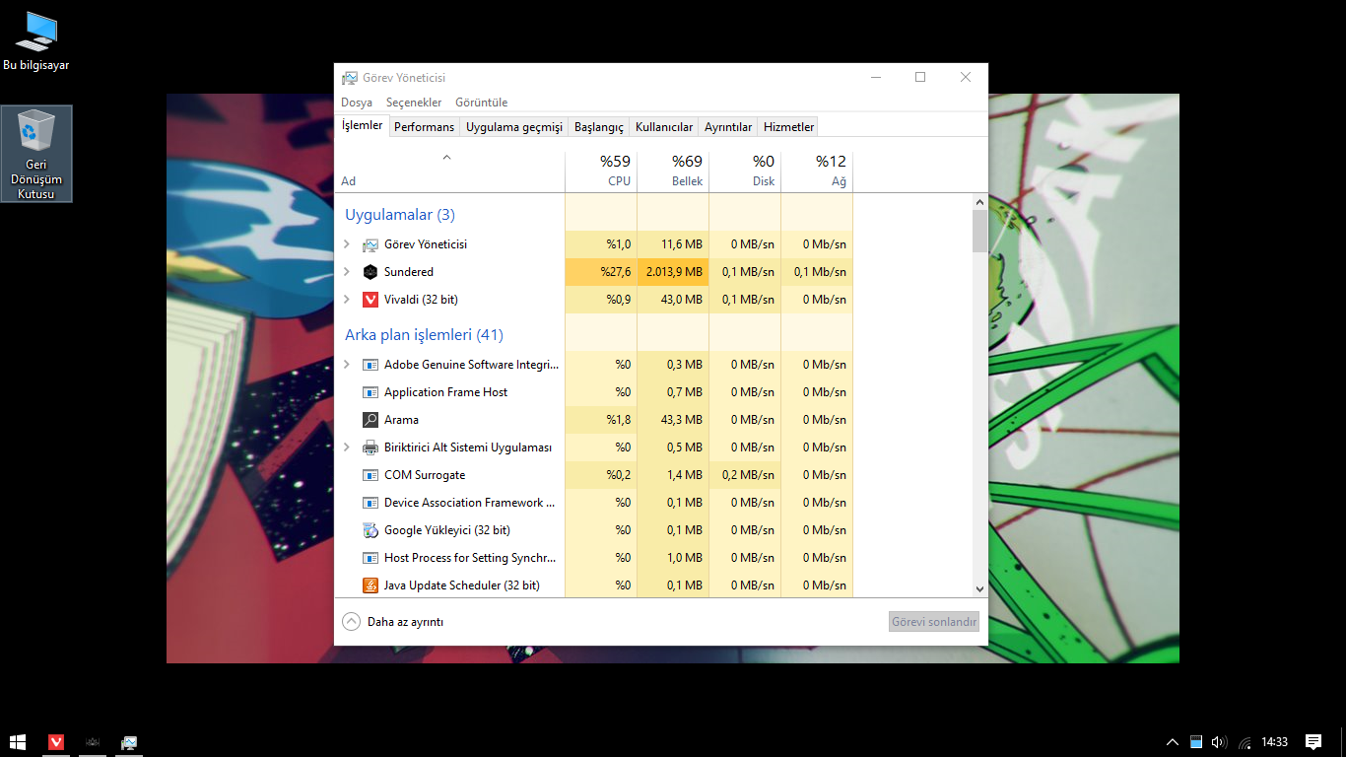Expand the Sundered process row
The height and width of the screenshot is (757, 1346).
(346, 272)
